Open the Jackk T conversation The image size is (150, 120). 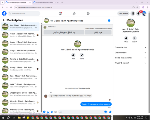tap(20, 85)
